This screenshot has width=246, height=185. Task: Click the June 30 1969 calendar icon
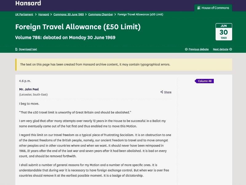[224, 32]
